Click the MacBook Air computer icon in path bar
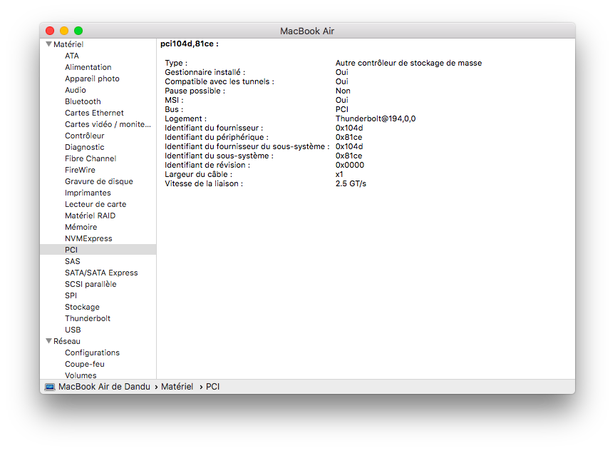Screen dimensions: 615x451 pyautogui.click(x=50, y=387)
